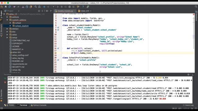Select CONTRIBUTING.md in project tree
198x111 pixels.
[x=19, y=40]
